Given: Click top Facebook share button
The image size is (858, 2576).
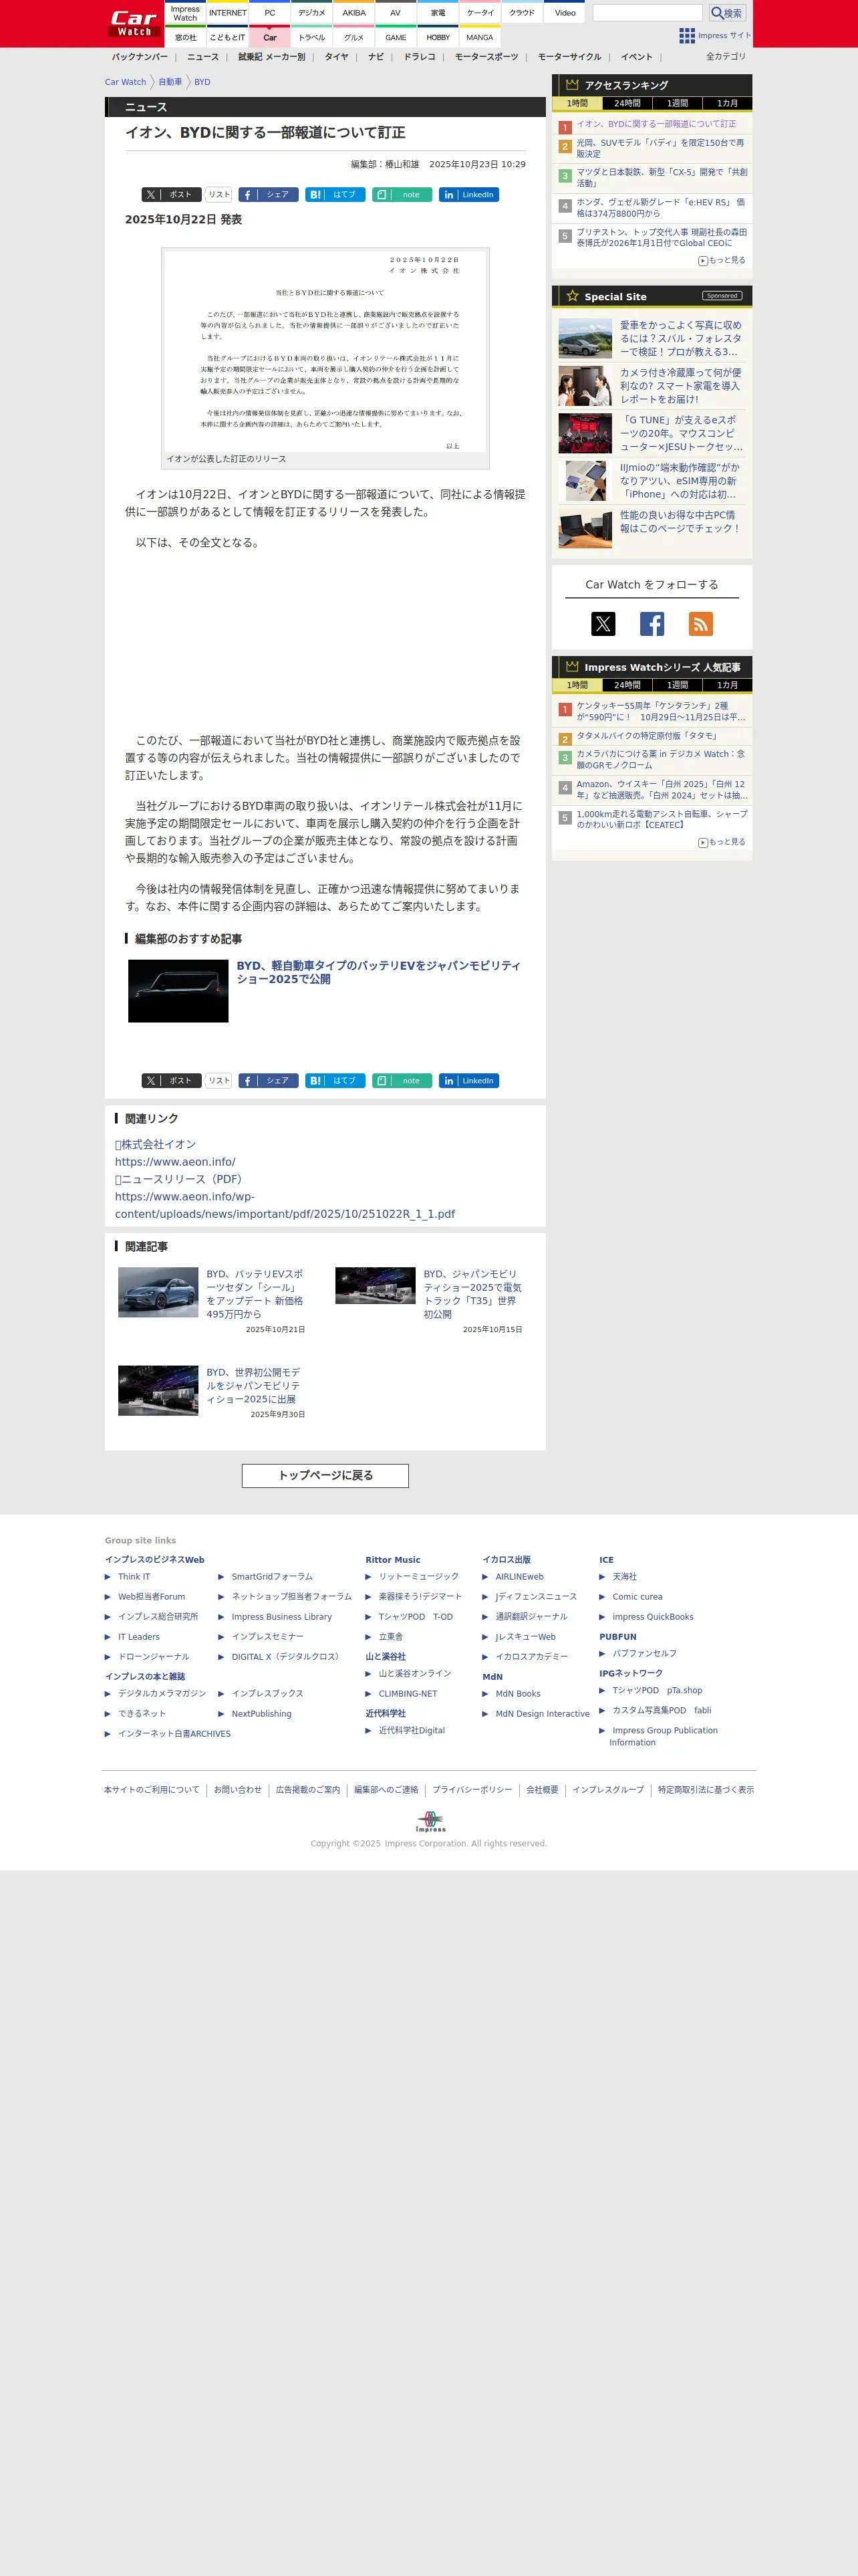Looking at the screenshot, I should tap(268, 195).
